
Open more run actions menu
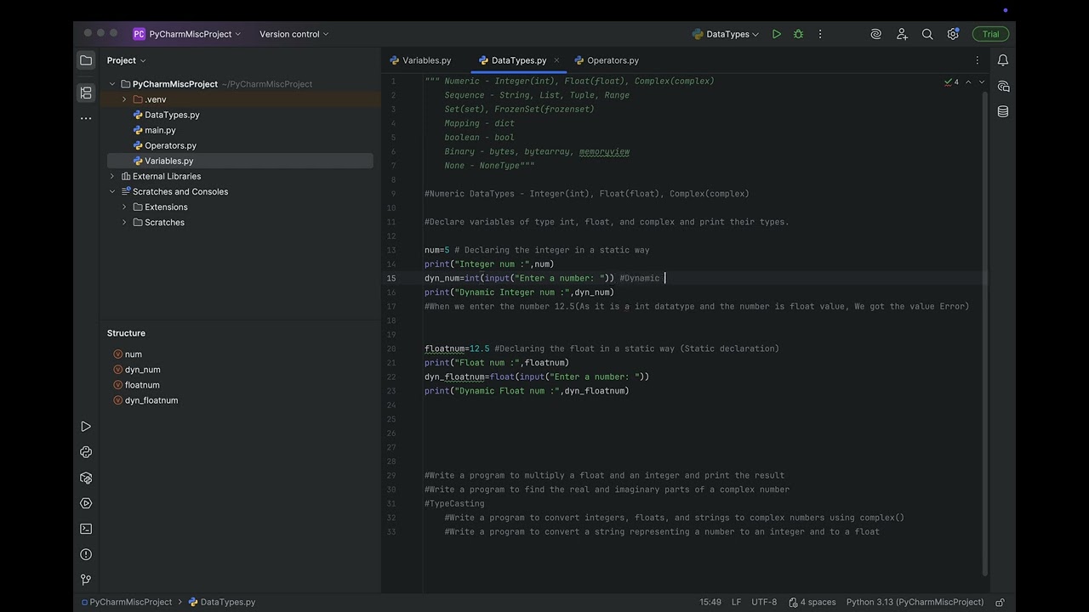(x=820, y=34)
